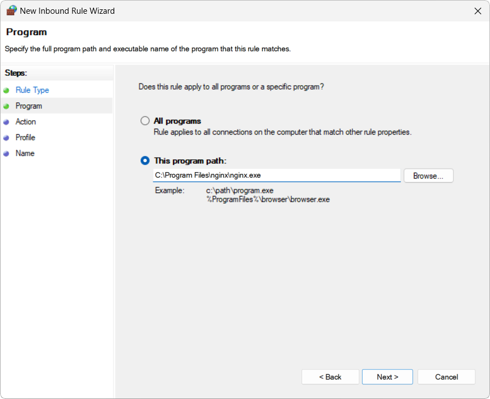Select the All programs radio button
Screen dimensions: 490x399
[x=145, y=121]
